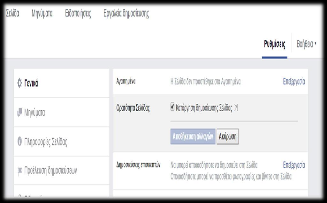The image size is (327, 203).
Task: Click the Ορατότητα Σελίδας label
Action: [x=133, y=108]
